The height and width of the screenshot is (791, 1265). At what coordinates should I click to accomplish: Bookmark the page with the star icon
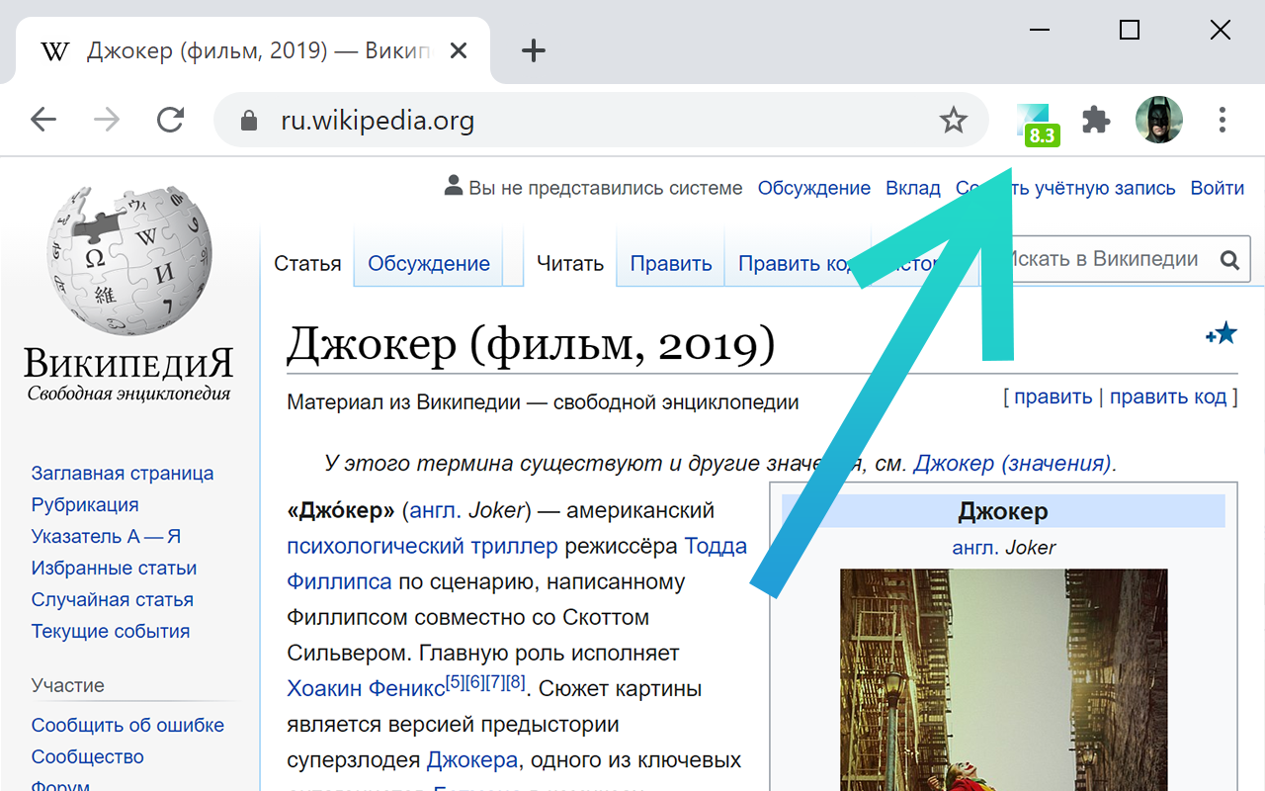pos(954,119)
